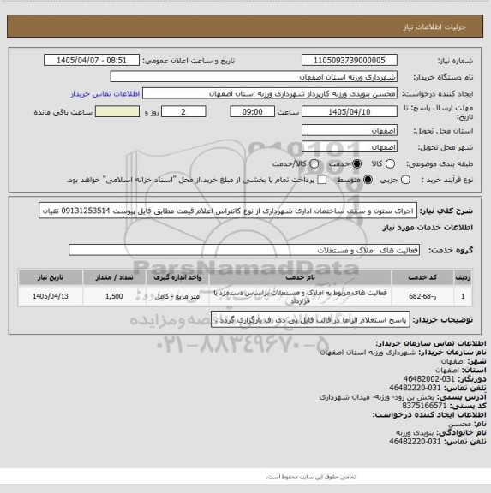
Task: Click the service group field فعالیت های املاک
Action: tap(244, 250)
